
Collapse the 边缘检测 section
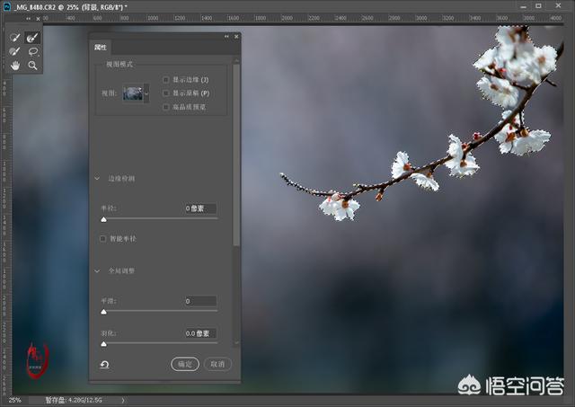(97, 179)
